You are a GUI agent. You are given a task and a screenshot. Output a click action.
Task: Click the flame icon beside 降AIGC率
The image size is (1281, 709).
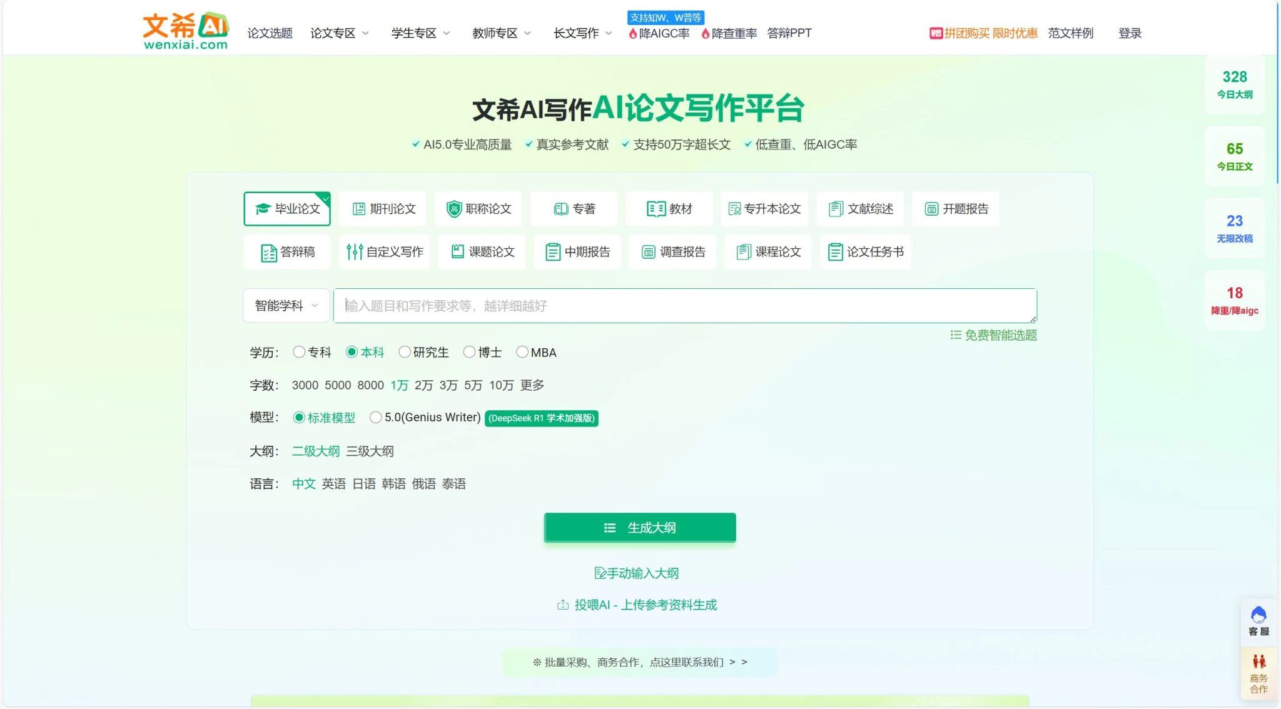633,33
